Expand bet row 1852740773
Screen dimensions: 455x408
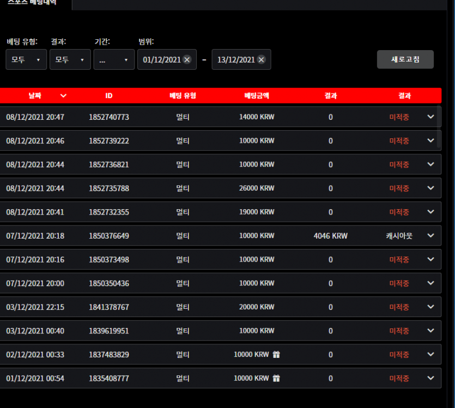tap(430, 117)
